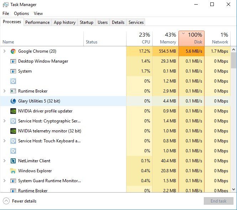Switch to the Startup tab
Screen dimensions: 237x210
click(x=87, y=22)
